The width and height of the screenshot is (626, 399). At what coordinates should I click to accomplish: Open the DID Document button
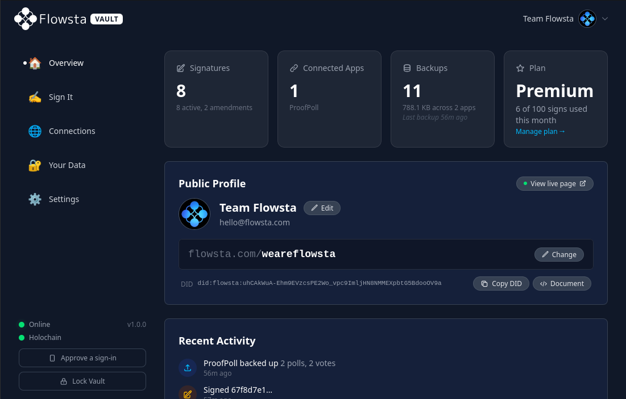pos(562,283)
